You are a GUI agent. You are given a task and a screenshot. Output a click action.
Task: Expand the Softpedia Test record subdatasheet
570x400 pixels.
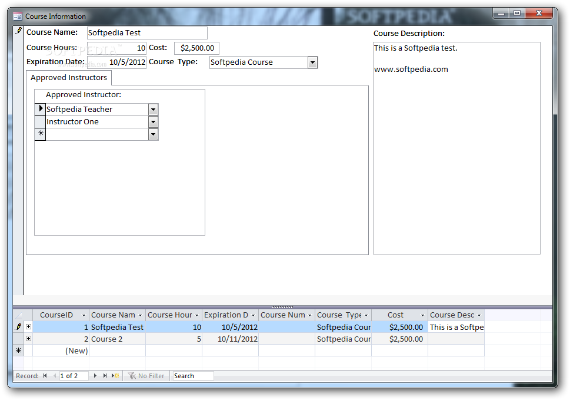click(28, 327)
